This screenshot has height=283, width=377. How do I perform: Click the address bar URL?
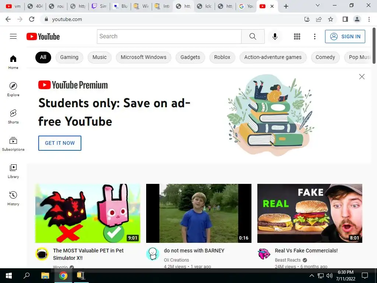click(x=67, y=19)
